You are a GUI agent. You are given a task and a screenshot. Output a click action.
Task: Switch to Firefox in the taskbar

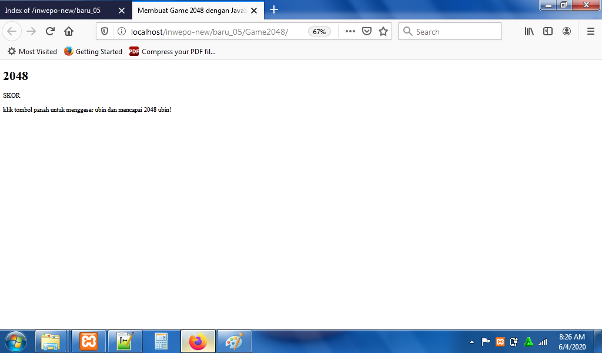pyautogui.click(x=198, y=341)
